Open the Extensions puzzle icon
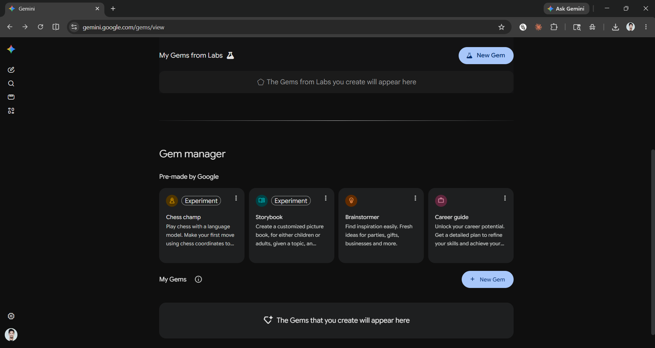Screen dimensions: 655x348 coord(554,27)
